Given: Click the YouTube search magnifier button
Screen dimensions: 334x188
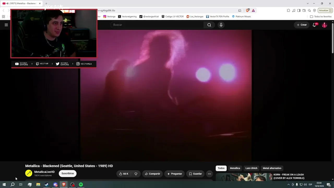Looking at the screenshot, I should [x=209, y=25].
